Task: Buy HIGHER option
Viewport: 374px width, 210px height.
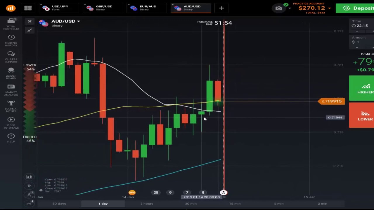Action: pos(361,88)
